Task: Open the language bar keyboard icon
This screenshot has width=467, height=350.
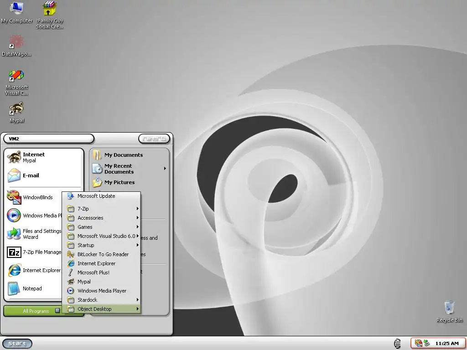Action: coord(397,344)
